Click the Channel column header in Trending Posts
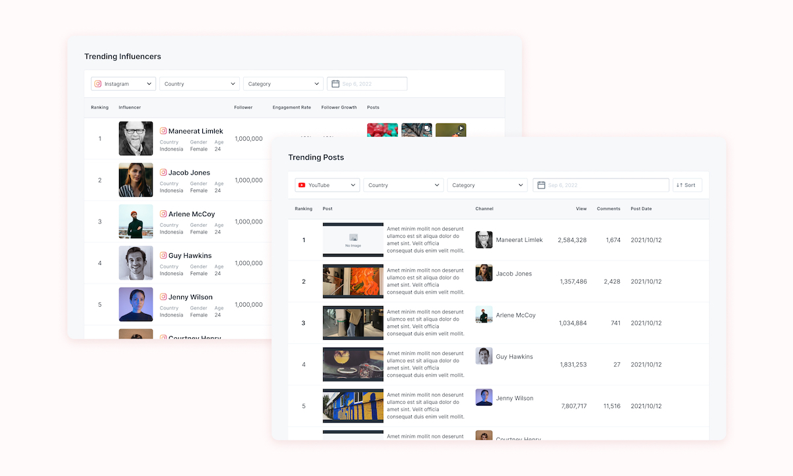This screenshot has width=793, height=476. point(484,208)
